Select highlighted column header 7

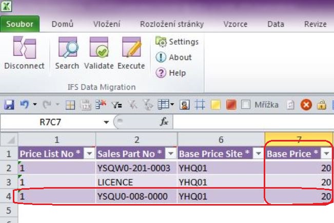[x=299, y=139]
